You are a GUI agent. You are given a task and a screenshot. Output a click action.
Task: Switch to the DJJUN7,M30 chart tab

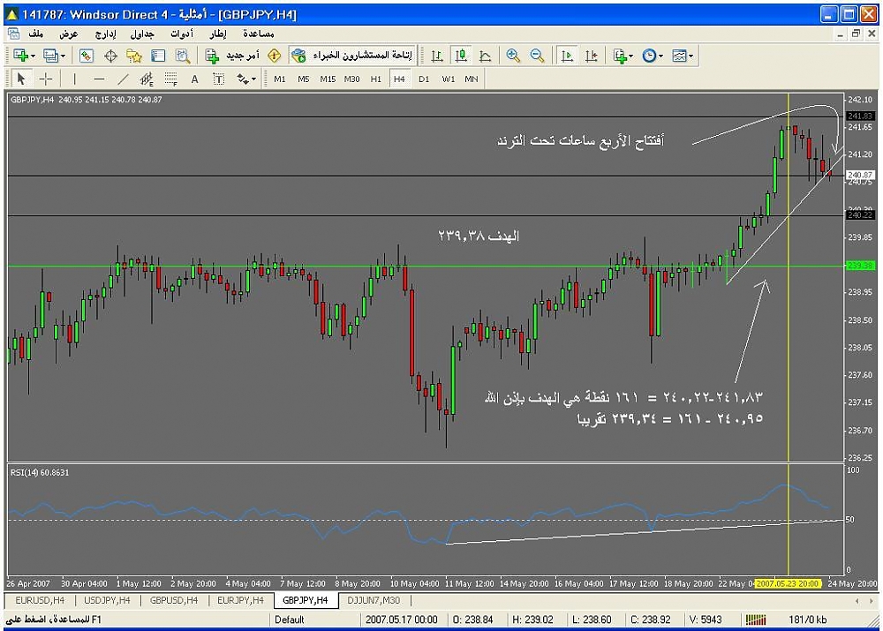(x=374, y=600)
